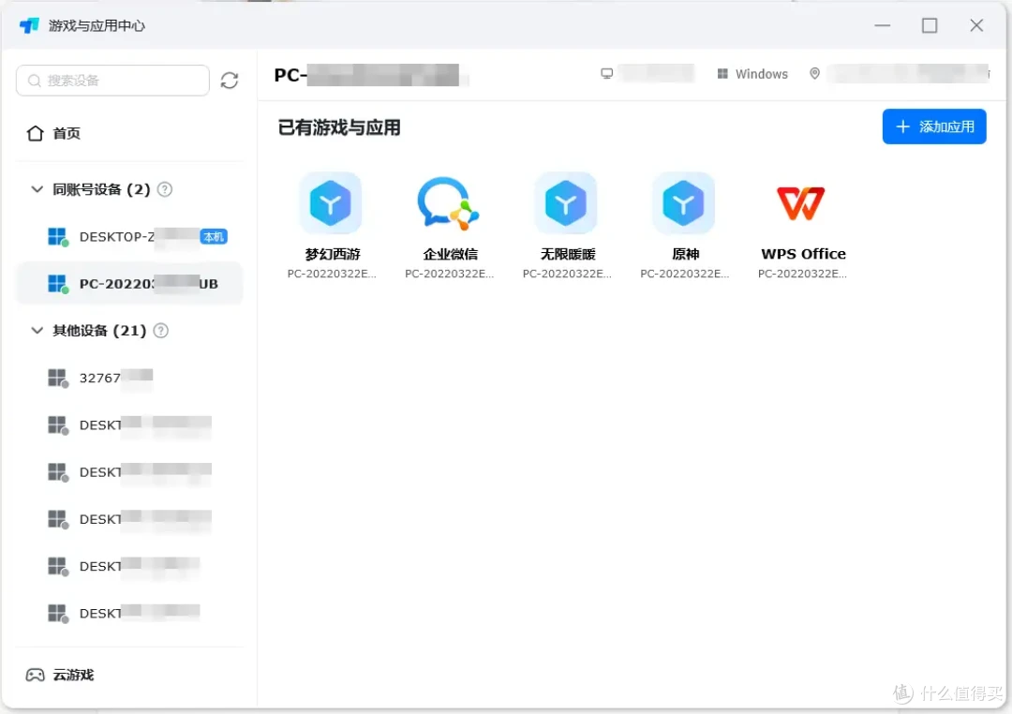This screenshot has height=714, width=1012.
Task: Click the 首页 home icon
Action: coord(35,134)
